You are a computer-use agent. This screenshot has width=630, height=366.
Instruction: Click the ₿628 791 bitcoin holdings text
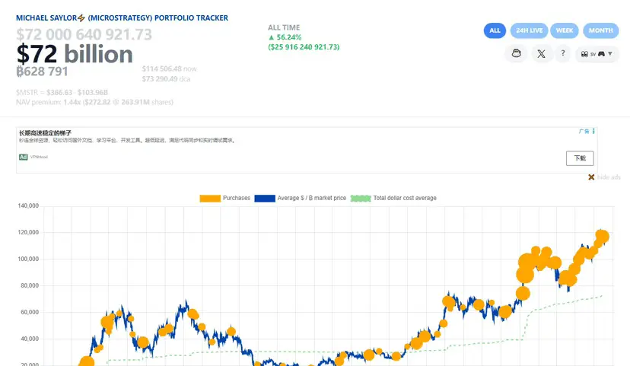[x=42, y=72]
